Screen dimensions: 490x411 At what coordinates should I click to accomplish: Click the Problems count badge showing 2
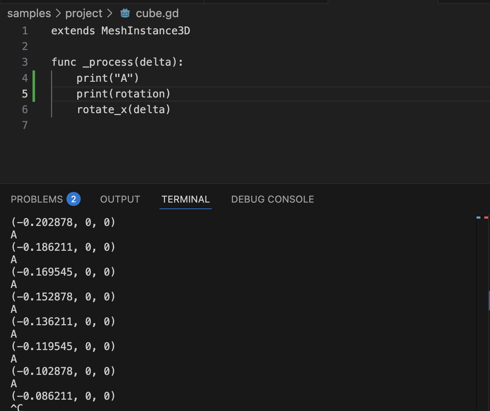pyautogui.click(x=73, y=199)
